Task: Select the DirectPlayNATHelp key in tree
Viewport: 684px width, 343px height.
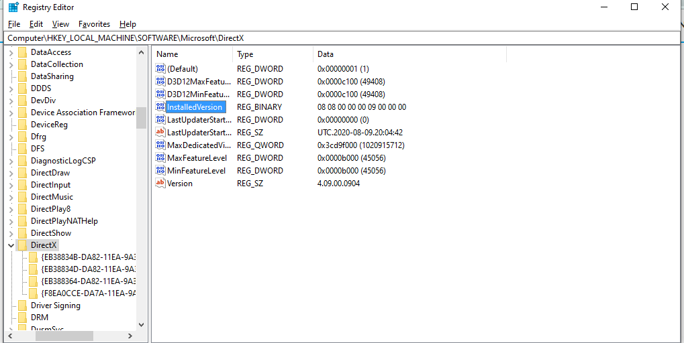Action: click(64, 221)
